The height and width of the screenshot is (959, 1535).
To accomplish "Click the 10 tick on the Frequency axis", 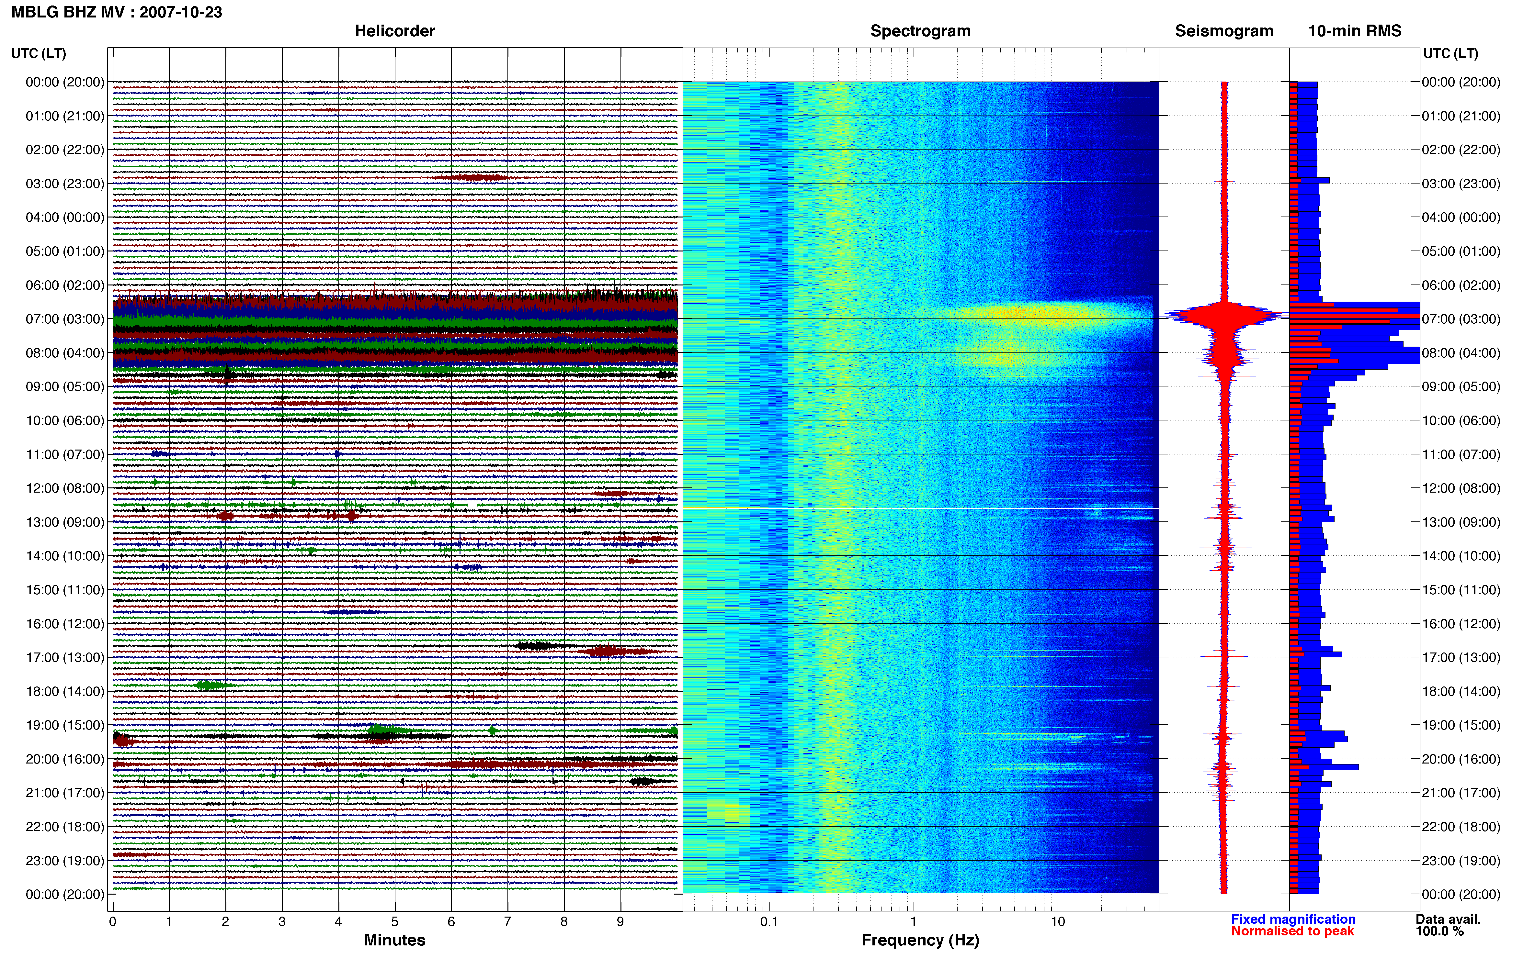I will coord(1058,921).
